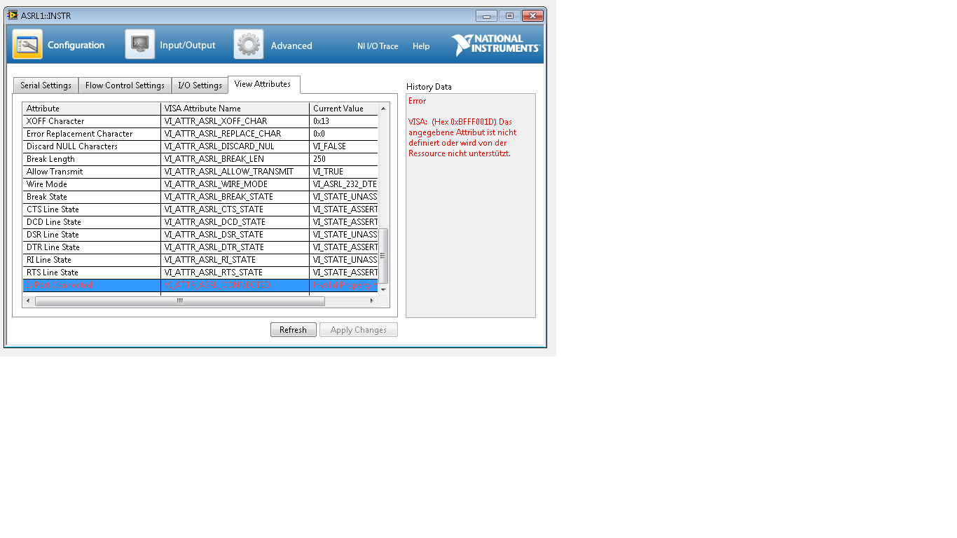Image resolution: width=957 pixels, height=538 pixels.
Task: Select the Break State attribute row
Action: (x=200, y=197)
